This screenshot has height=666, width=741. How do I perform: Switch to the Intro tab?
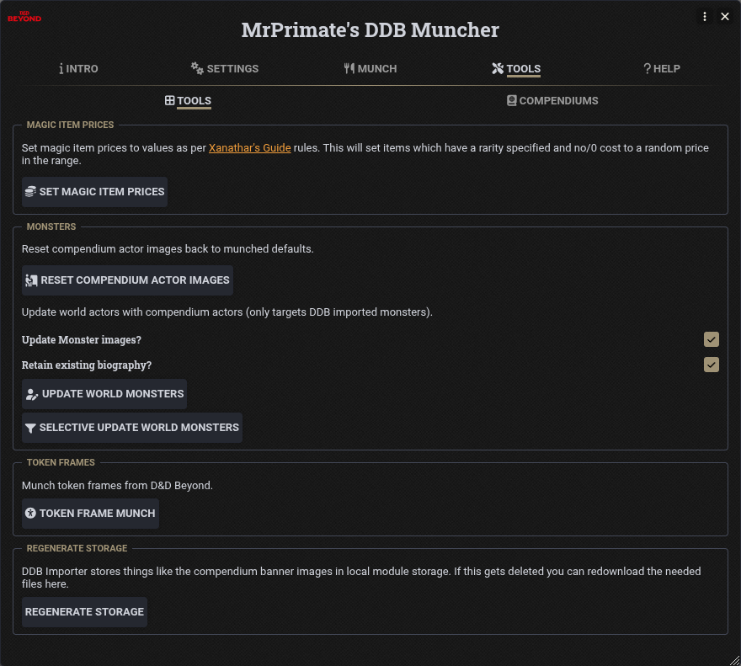(x=78, y=68)
